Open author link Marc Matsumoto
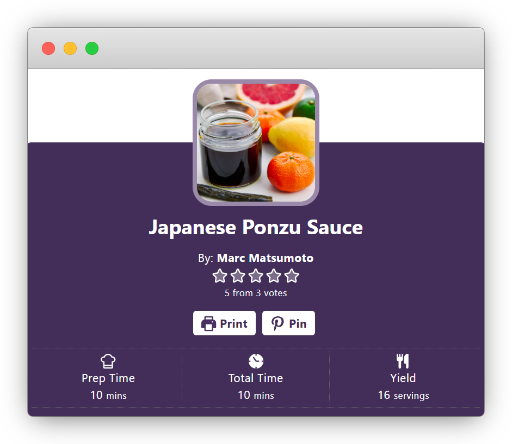This screenshot has width=512, height=444. 265,258
